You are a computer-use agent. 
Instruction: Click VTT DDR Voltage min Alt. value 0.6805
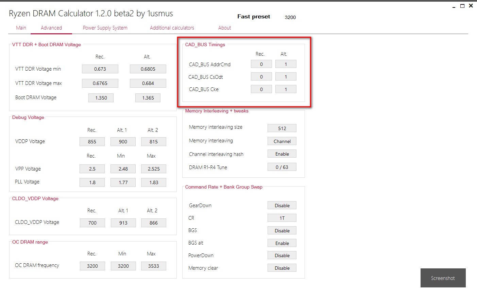pyautogui.click(x=148, y=69)
